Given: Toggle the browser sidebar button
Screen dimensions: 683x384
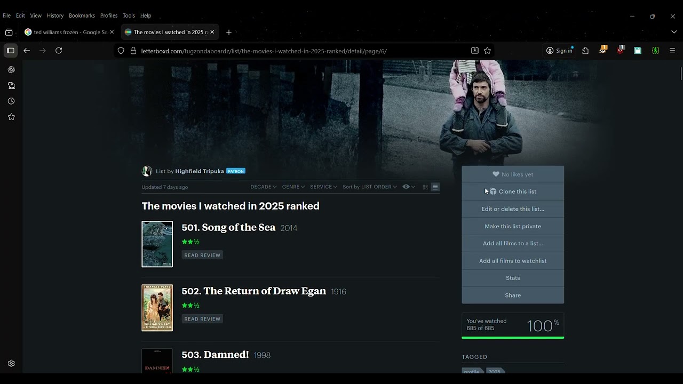Looking at the screenshot, I should tap(11, 51).
